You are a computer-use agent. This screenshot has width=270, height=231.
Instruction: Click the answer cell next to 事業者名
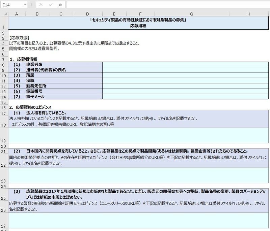pyautogui.click(x=185, y=64)
